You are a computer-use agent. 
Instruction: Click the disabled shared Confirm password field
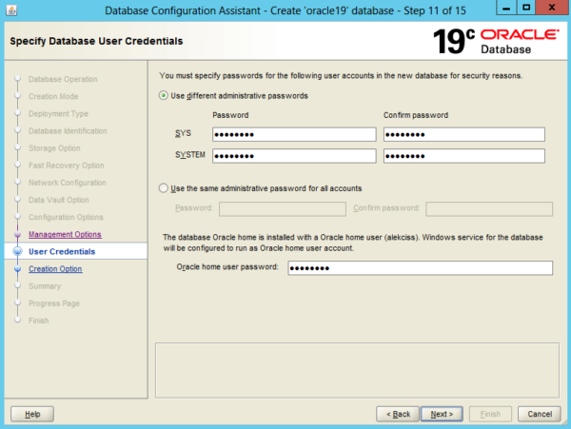pos(489,209)
